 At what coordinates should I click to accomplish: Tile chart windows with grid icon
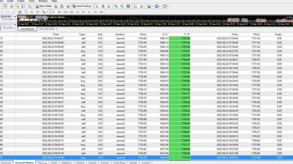(x=128, y=6)
